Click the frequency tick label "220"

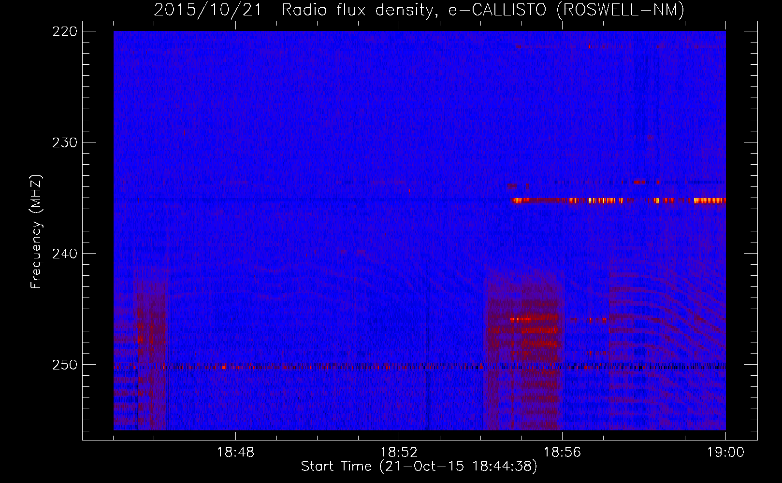(64, 31)
